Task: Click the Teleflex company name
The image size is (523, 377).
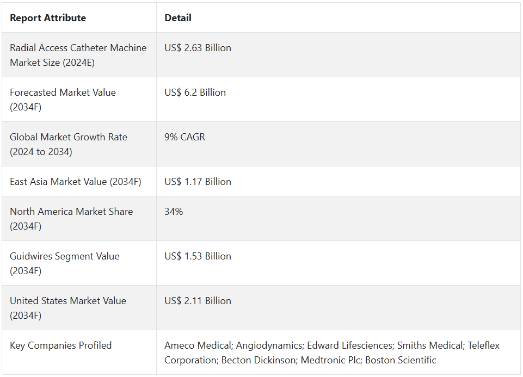Action: pyautogui.click(x=483, y=345)
